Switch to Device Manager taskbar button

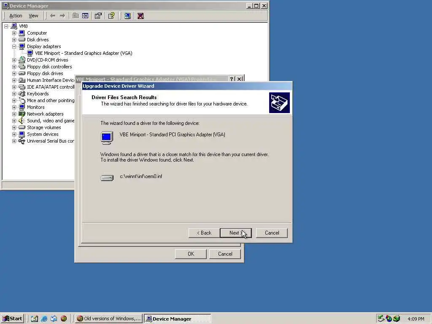178,319
